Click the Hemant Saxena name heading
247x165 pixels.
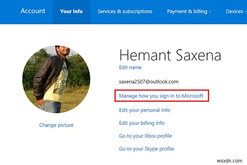pos(170,55)
